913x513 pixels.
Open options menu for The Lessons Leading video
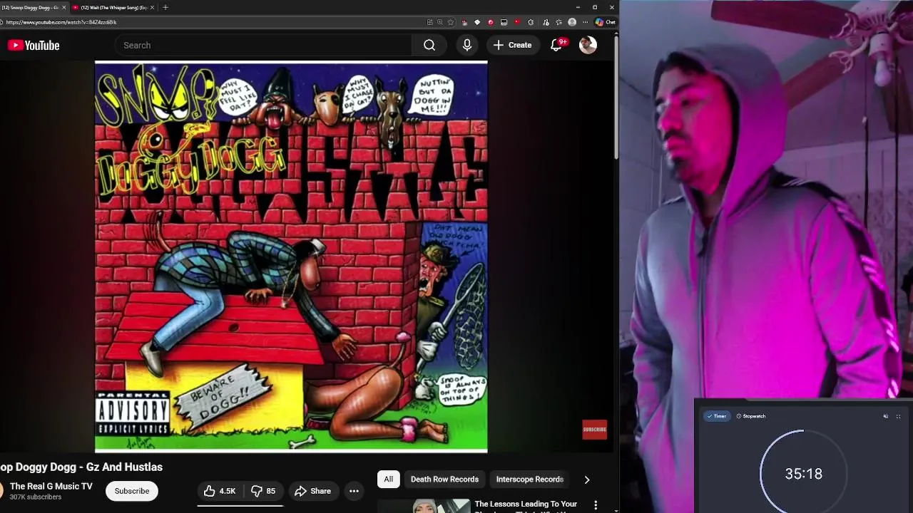click(x=596, y=505)
